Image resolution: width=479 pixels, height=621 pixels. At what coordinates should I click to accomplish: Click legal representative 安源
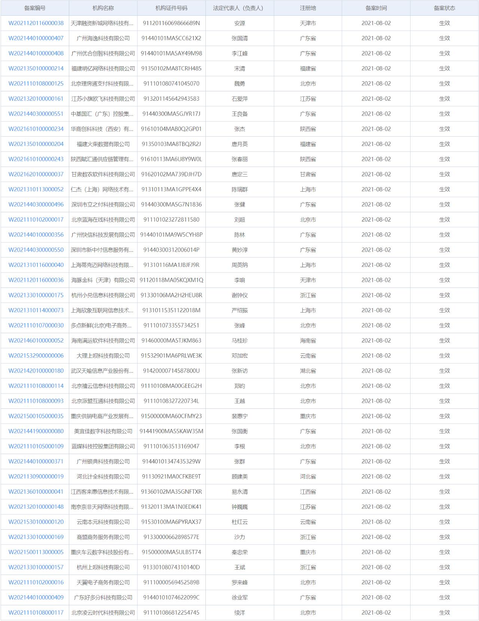(x=240, y=23)
